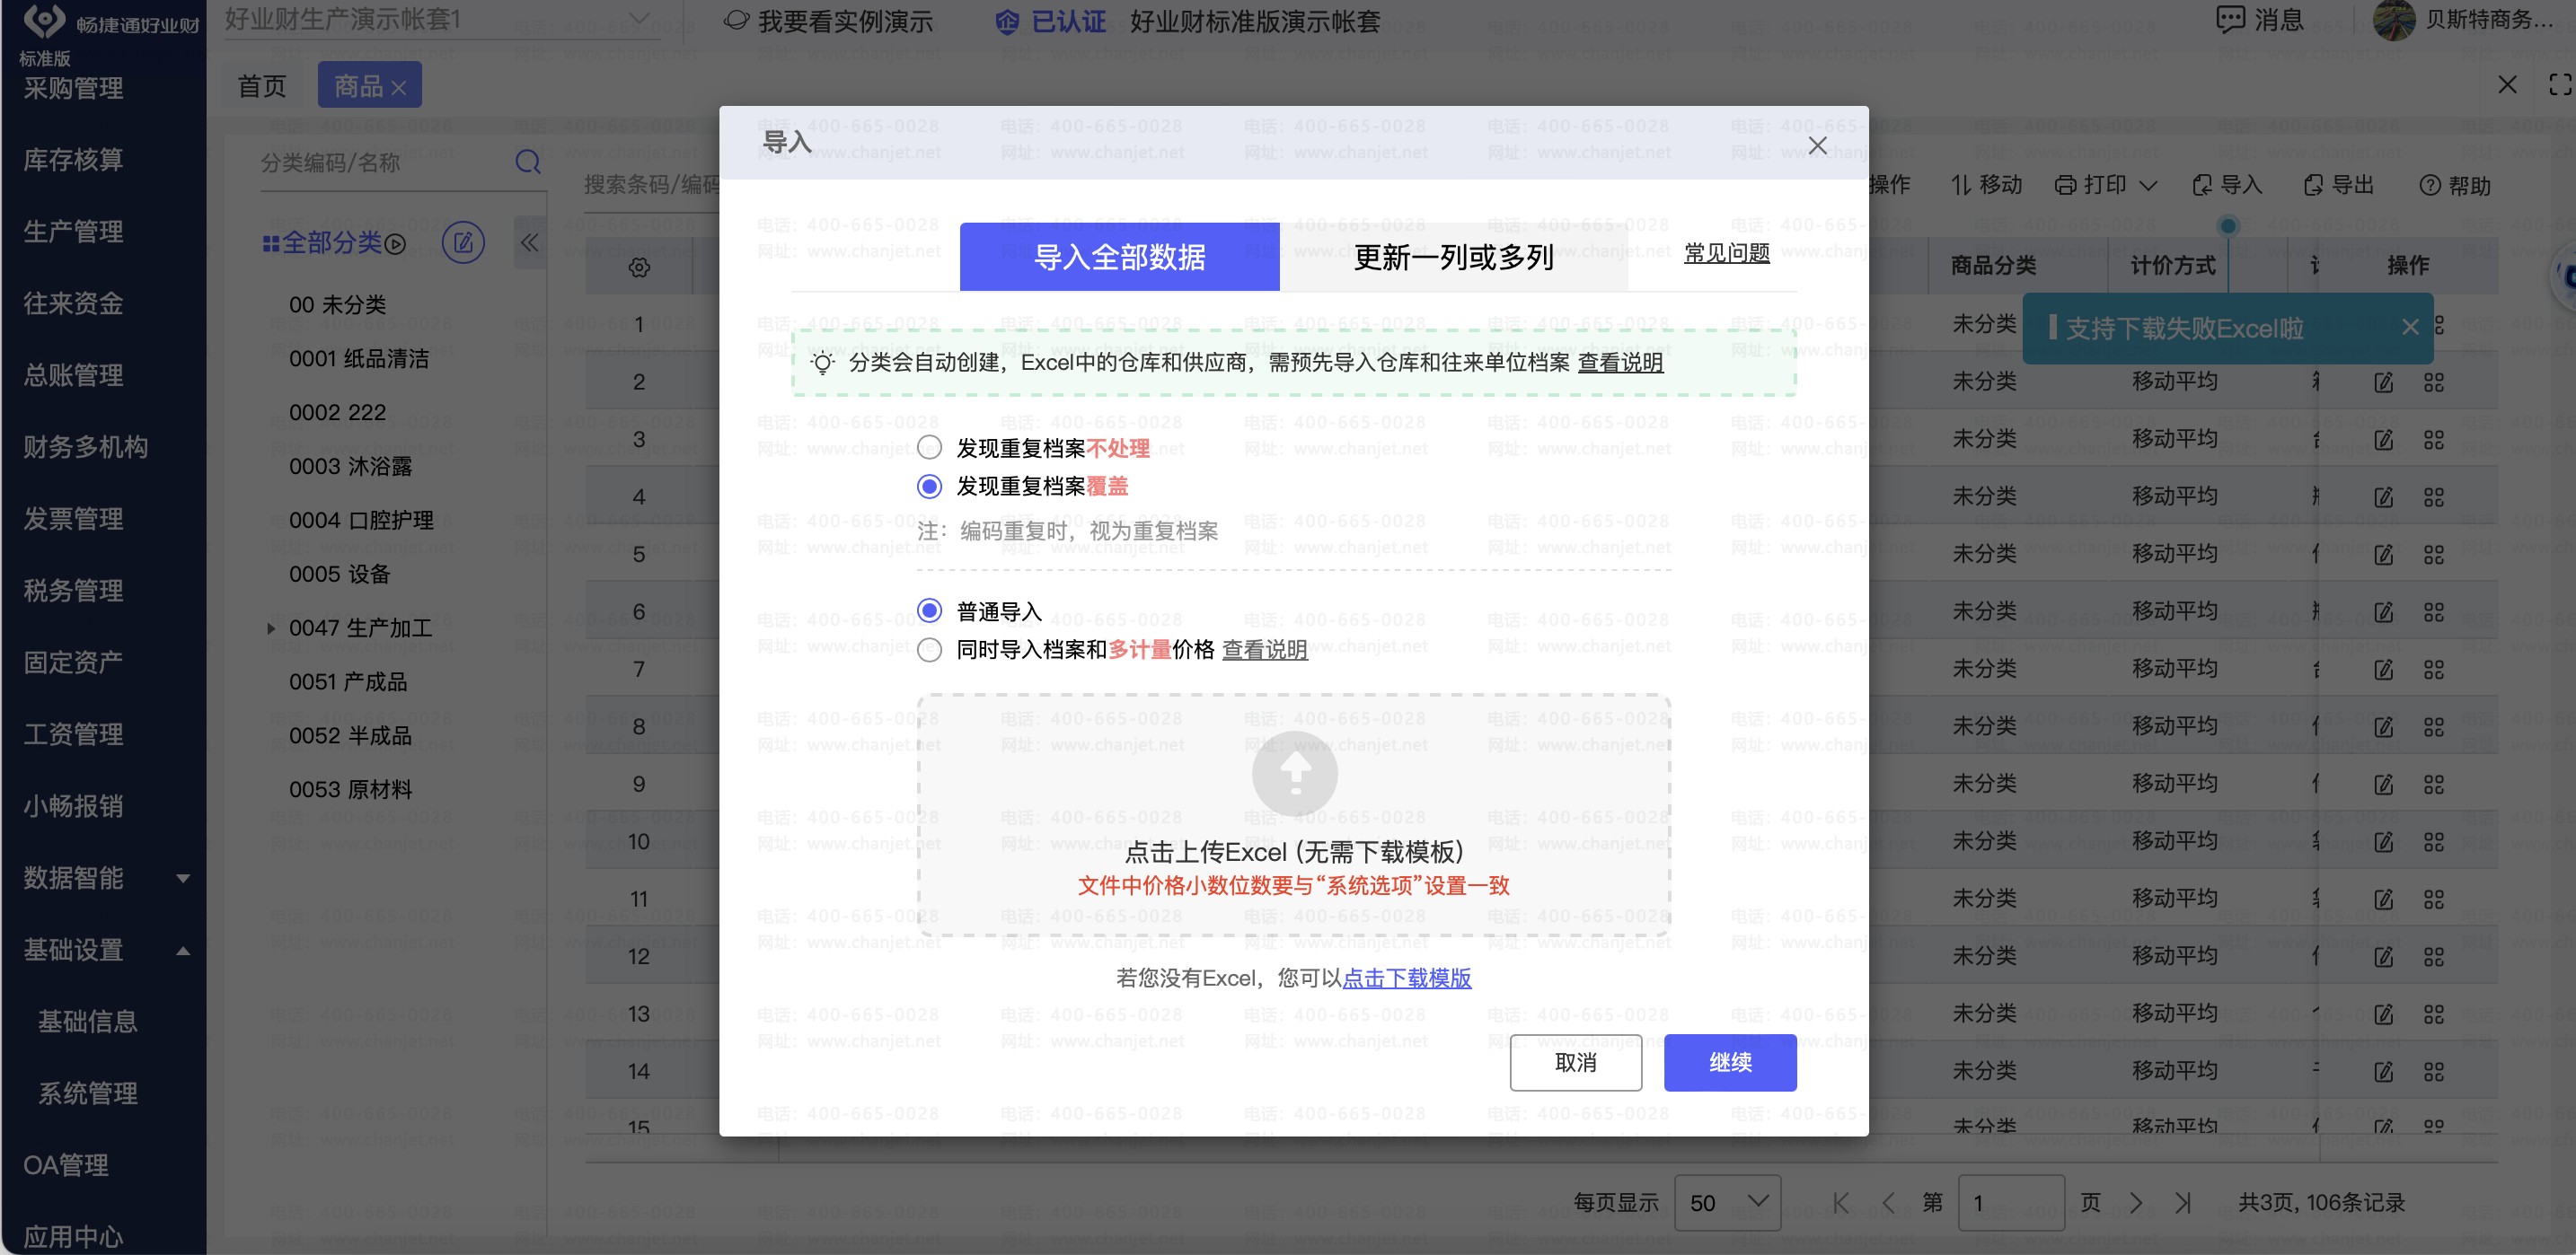Click the 分类编码/名称 search field

(x=385, y=162)
